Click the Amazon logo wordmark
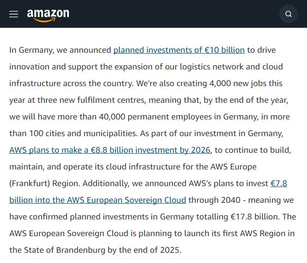The height and width of the screenshot is (263, 307). tap(48, 13)
